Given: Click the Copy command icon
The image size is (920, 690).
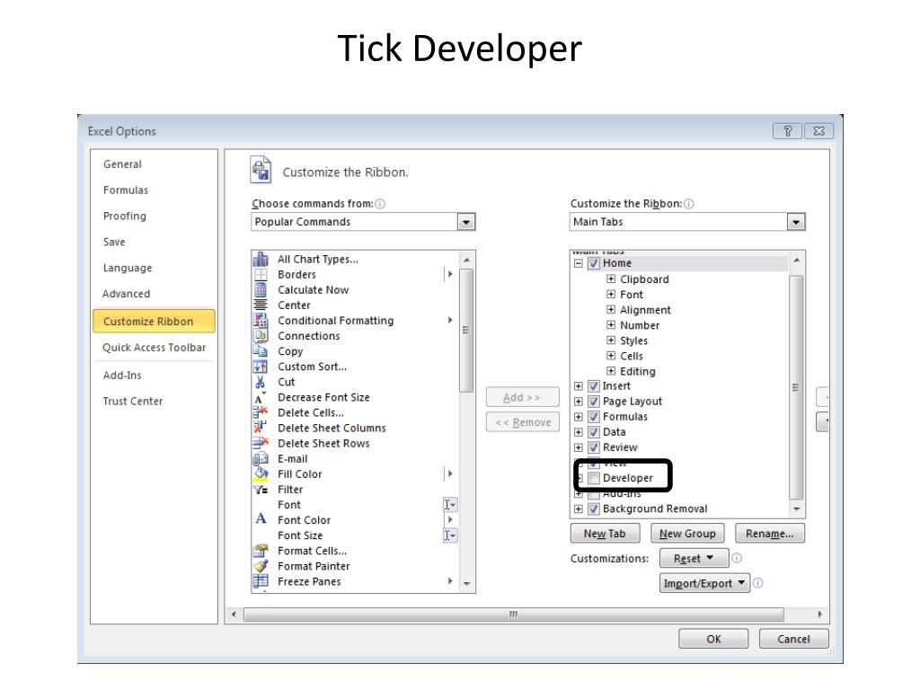Looking at the screenshot, I should (x=261, y=350).
